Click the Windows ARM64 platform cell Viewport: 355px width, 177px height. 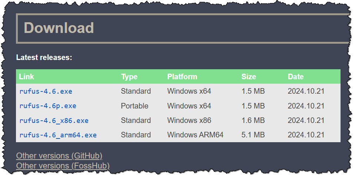pos(195,135)
